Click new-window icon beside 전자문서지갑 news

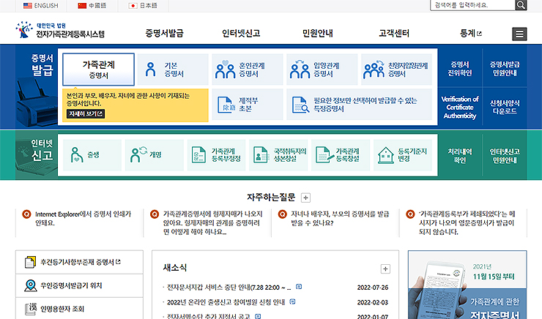(x=299, y=287)
